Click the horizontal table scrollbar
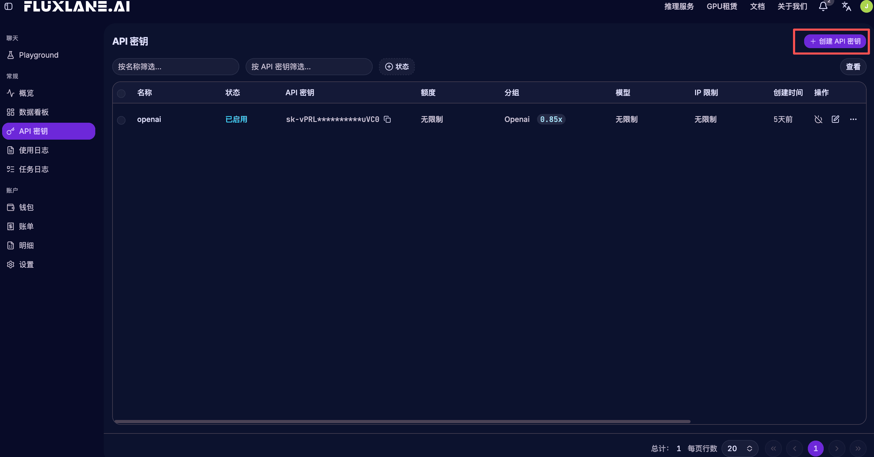874x457 pixels. pos(402,421)
